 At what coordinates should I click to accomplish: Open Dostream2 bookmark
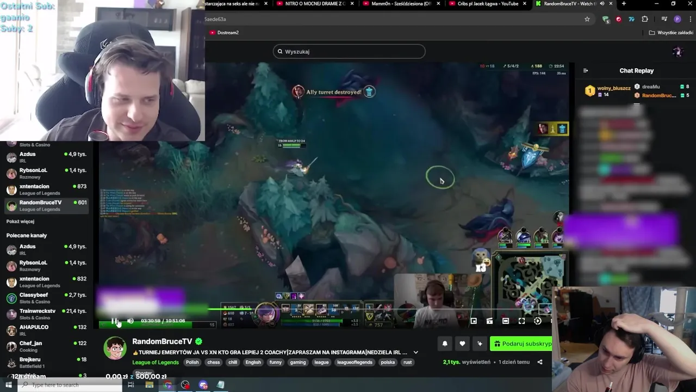tap(225, 33)
